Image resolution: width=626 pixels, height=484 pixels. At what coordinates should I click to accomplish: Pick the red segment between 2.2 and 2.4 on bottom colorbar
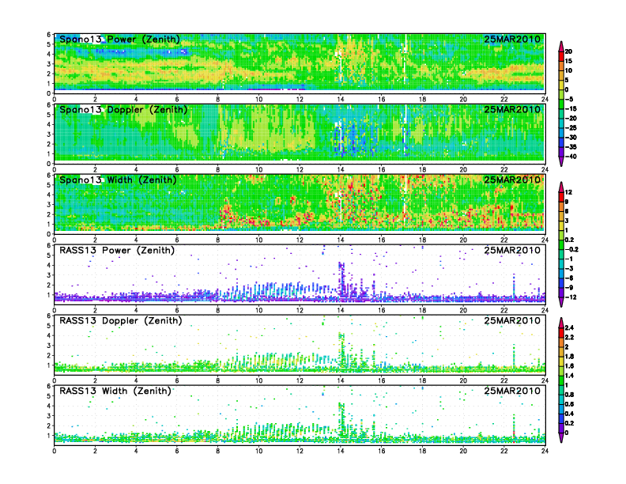point(561,332)
